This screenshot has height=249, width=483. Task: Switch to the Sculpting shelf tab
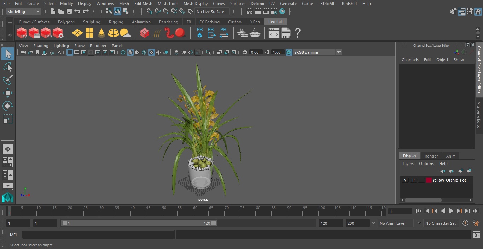point(92,22)
